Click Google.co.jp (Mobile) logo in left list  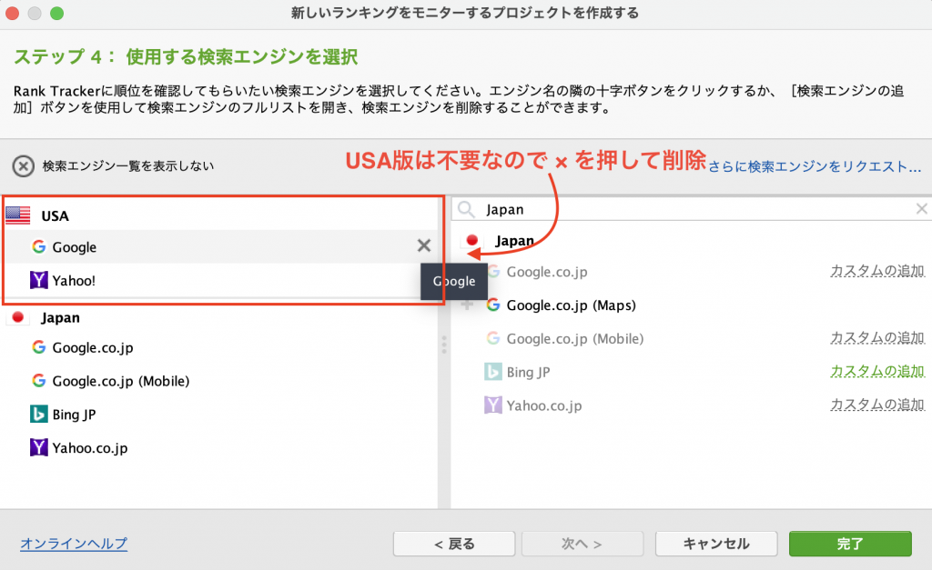38,380
